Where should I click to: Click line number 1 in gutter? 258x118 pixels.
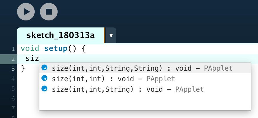[13, 49]
